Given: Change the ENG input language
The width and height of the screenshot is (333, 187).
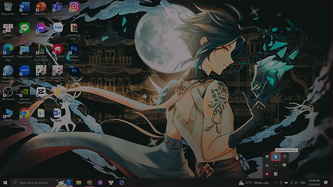Looking at the screenshot, I should tap(303, 182).
